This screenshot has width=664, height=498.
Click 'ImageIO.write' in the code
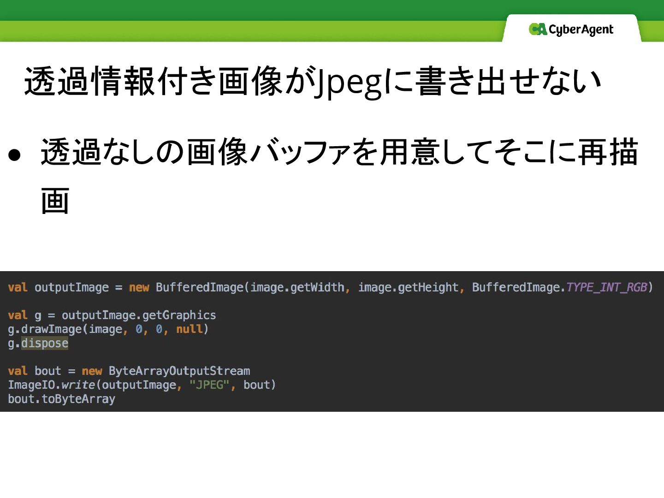51,385
